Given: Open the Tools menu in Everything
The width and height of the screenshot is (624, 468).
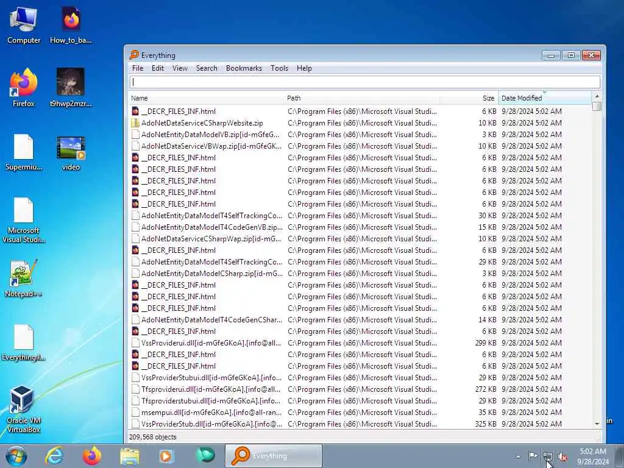Looking at the screenshot, I should (279, 68).
